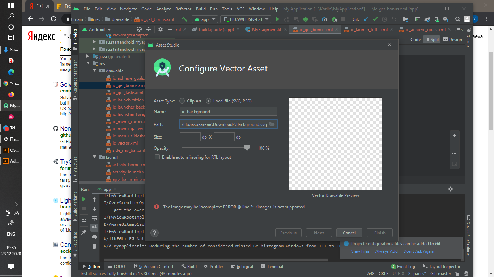The image size is (494, 277).
Task: Expand the java (generated) folder
Action: (88, 57)
